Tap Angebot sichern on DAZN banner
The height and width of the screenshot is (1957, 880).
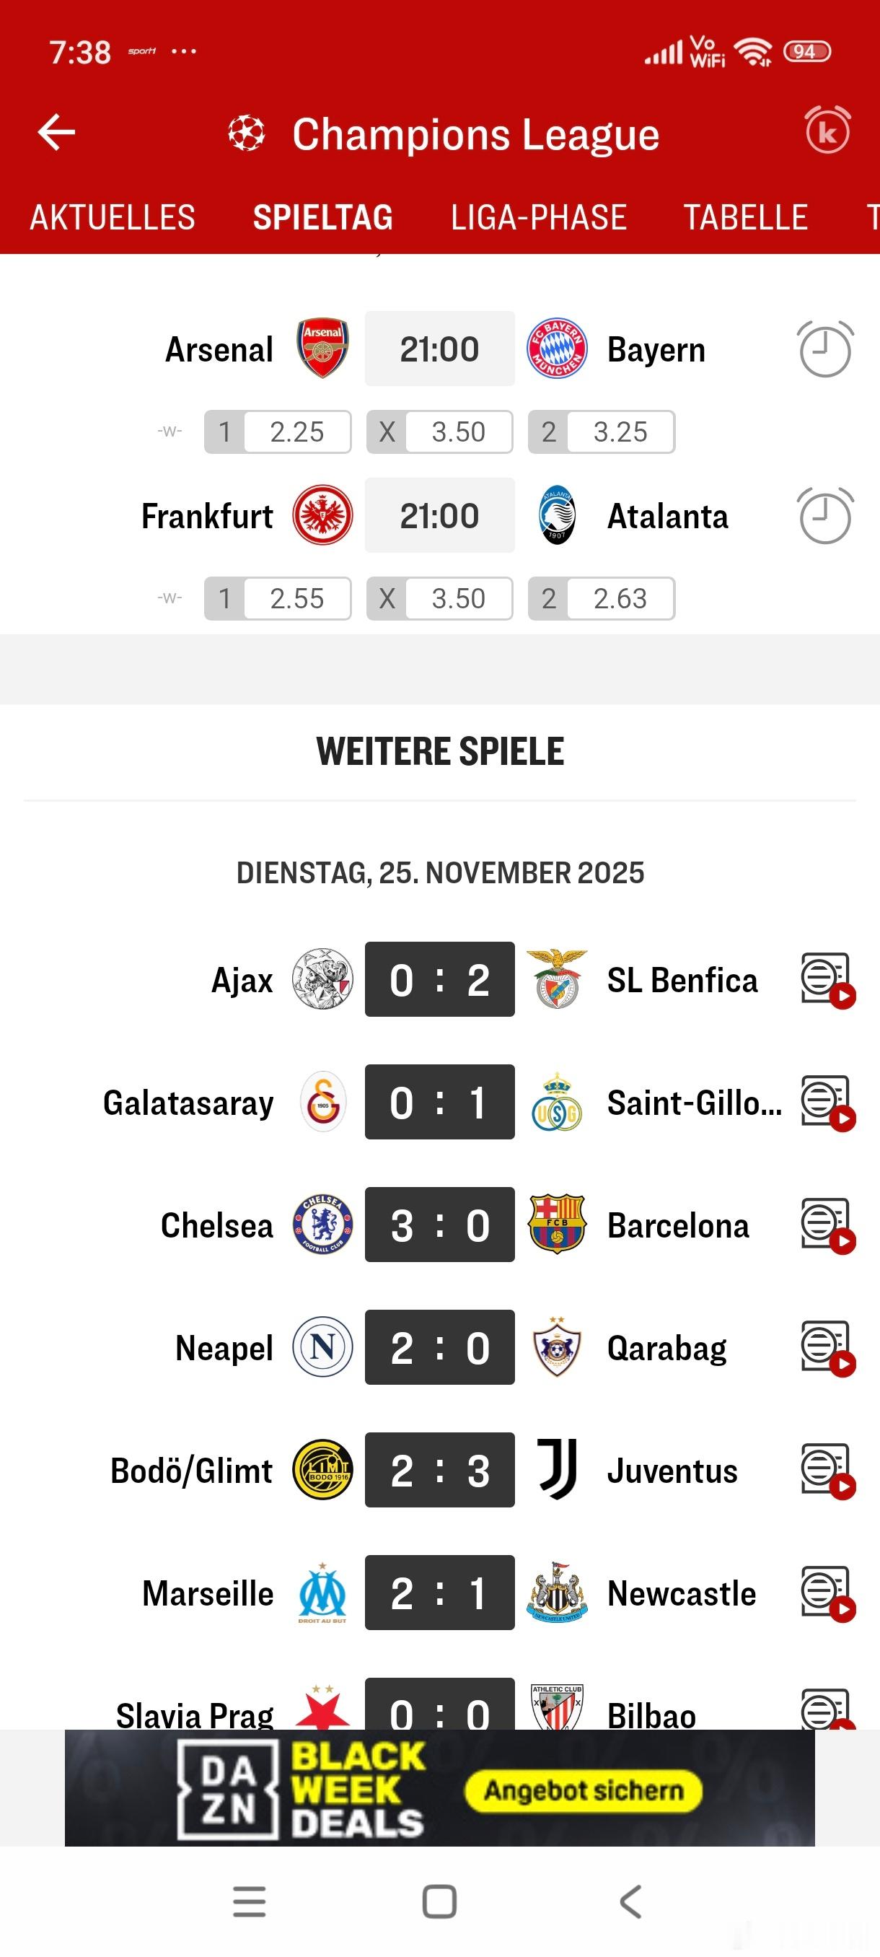[583, 1790]
